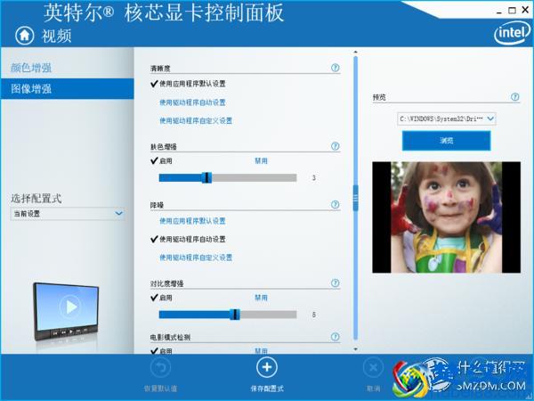Click the 保存配置式 plus icon
This screenshot has width=534, height=401.
coord(267,367)
